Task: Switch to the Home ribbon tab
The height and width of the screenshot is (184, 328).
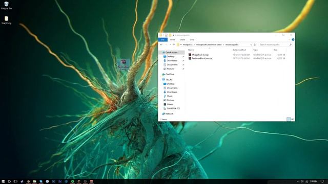Action: point(172,40)
